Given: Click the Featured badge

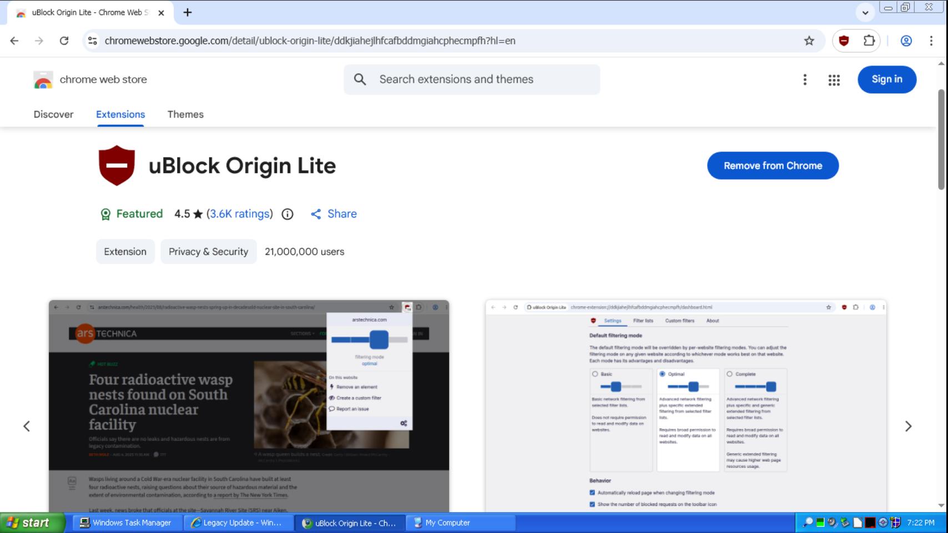Looking at the screenshot, I should [131, 214].
